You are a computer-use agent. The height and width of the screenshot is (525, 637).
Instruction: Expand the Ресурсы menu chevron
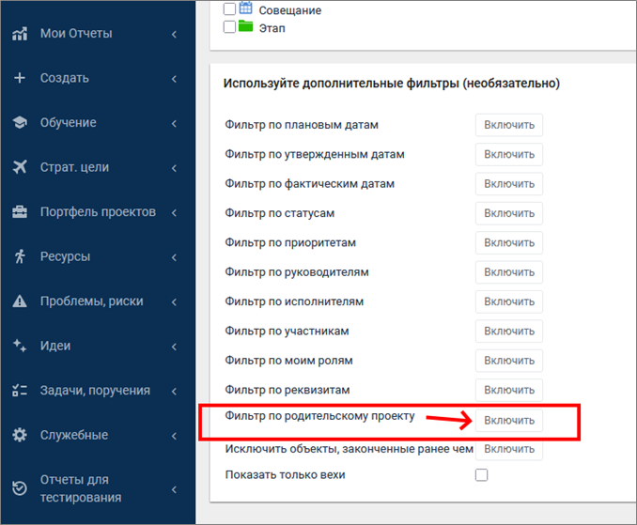click(x=174, y=257)
